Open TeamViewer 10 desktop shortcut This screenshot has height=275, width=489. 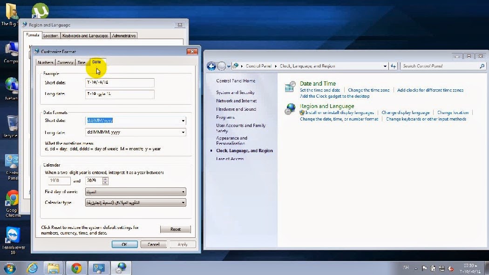pos(13,241)
